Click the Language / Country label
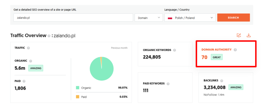The height and width of the screenshot is (106, 261). click(x=177, y=10)
